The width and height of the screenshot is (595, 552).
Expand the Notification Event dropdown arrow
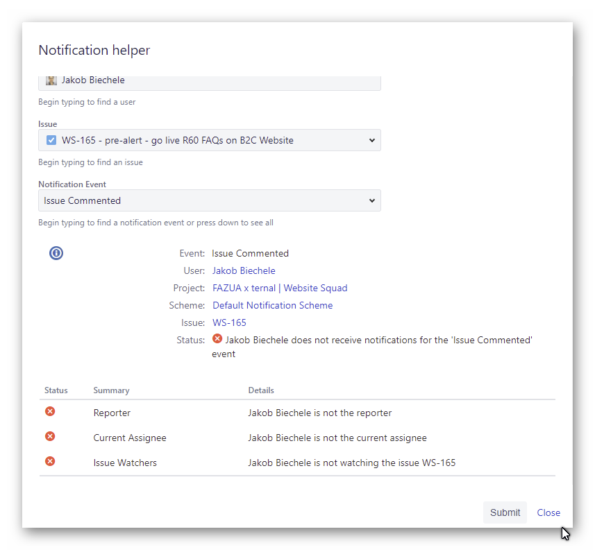tap(372, 200)
